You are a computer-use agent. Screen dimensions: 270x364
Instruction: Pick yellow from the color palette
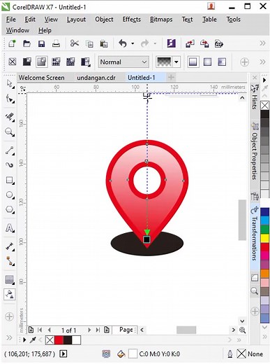tap(264, 238)
